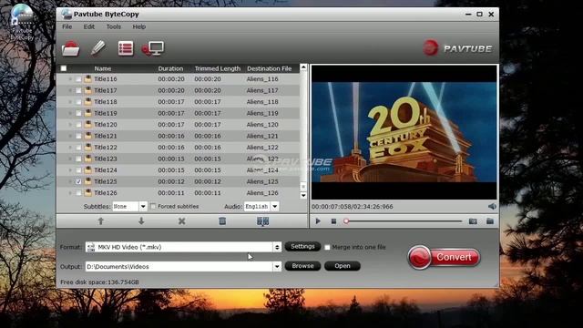This screenshot has width=583, height=328.
Task: Check the Title119 checkbox
Action: click(x=78, y=113)
